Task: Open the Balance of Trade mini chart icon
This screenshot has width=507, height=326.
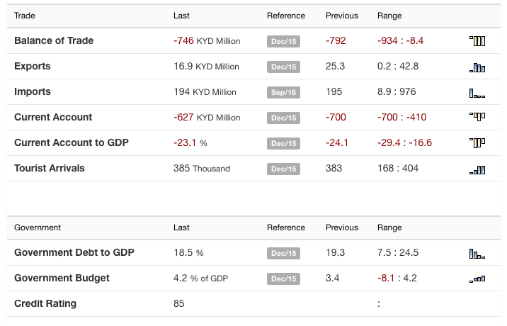Action: (x=477, y=41)
